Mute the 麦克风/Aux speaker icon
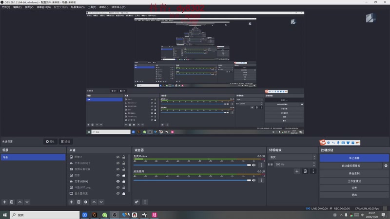 coord(253,165)
